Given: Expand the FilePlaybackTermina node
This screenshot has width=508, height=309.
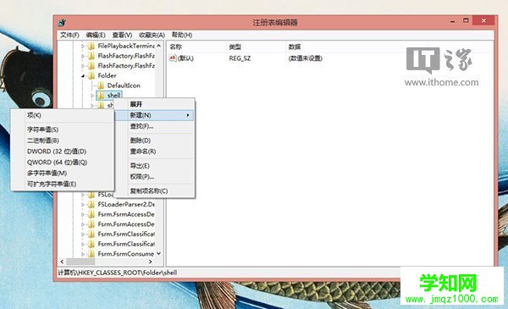Looking at the screenshot, I should 83,47.
